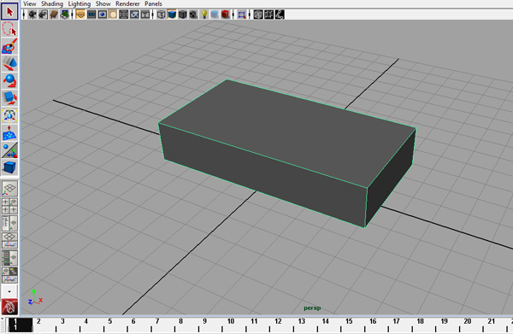Jump to frame 10 on the timeline
Viewport: 513px width, 334px height.
tap(231, 321)
